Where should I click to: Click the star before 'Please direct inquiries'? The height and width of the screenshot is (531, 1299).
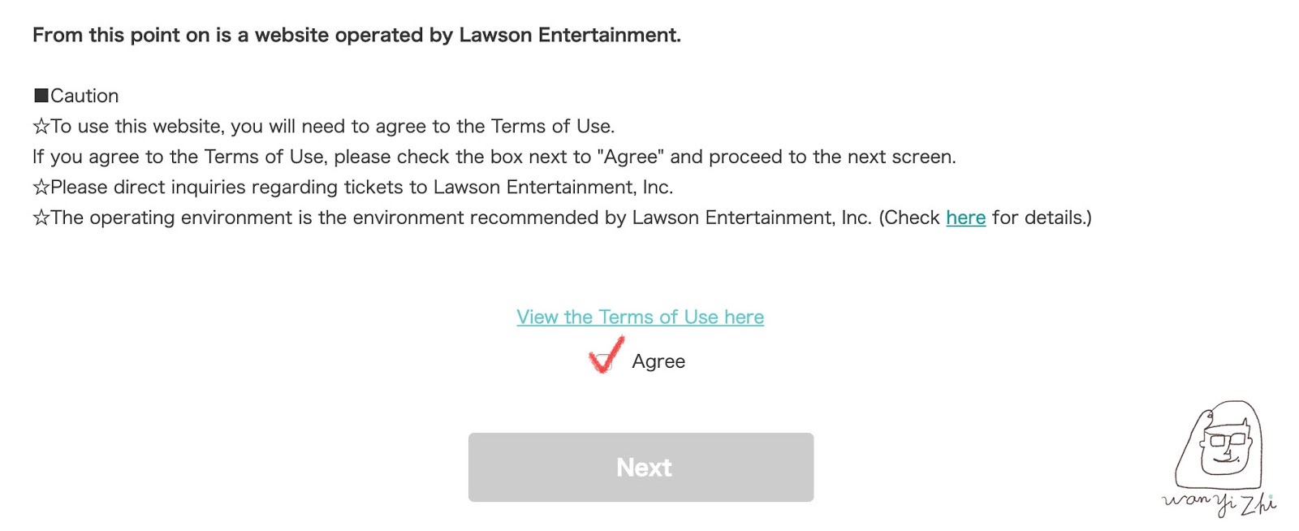(41, 188)
